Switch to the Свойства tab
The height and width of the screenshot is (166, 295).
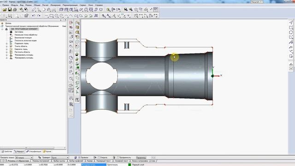[7, 151]
